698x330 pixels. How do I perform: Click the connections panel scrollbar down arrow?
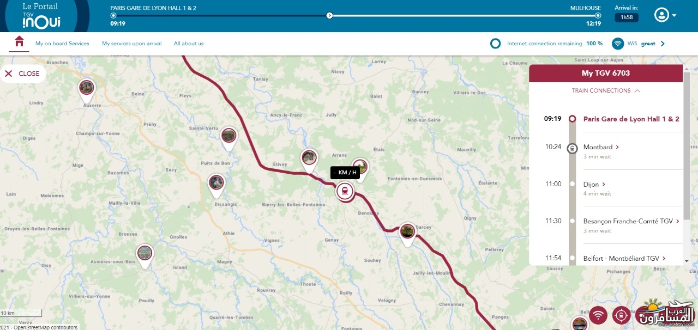click(687, 261)
